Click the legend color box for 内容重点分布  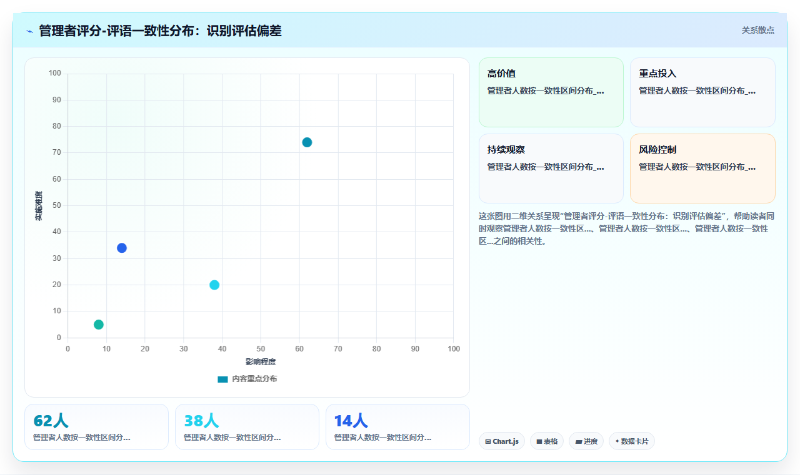(x=222, y=379)
